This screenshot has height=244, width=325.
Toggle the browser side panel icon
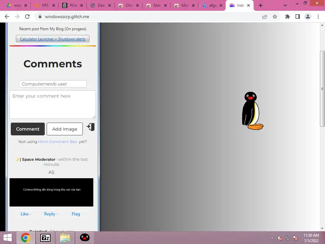[298, 17]
